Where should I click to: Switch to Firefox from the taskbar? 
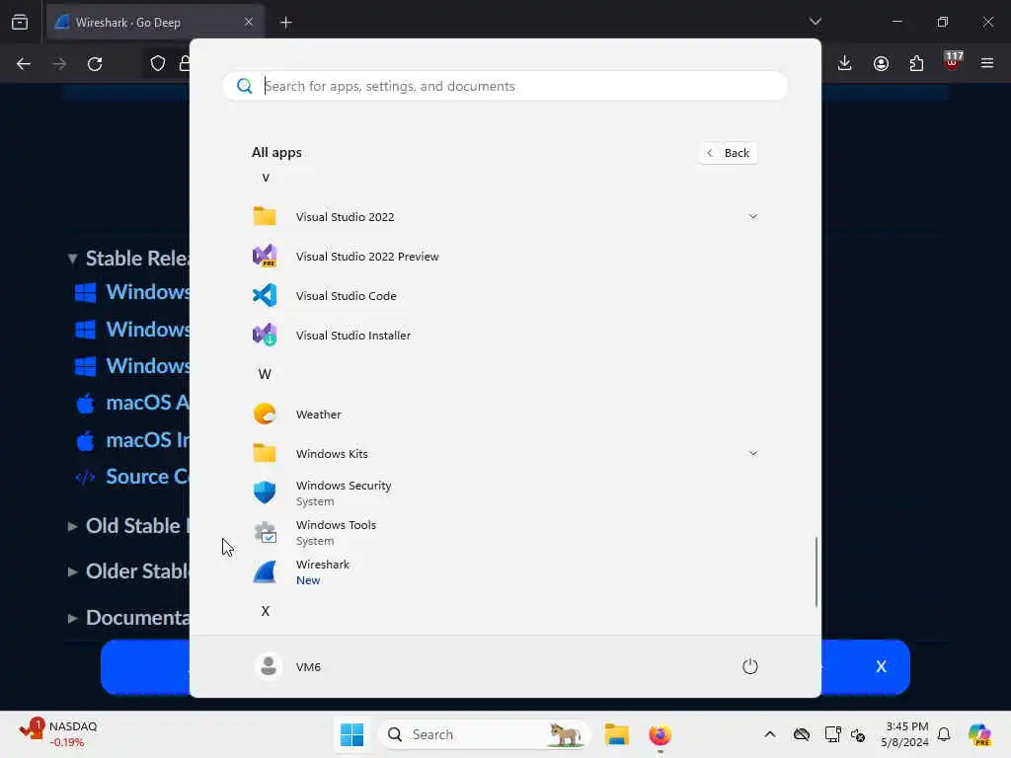(x=660, y=734)
